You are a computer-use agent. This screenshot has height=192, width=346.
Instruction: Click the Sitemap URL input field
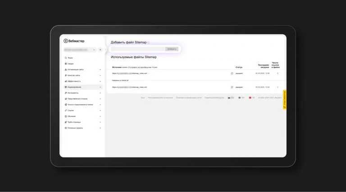point(138,49)
